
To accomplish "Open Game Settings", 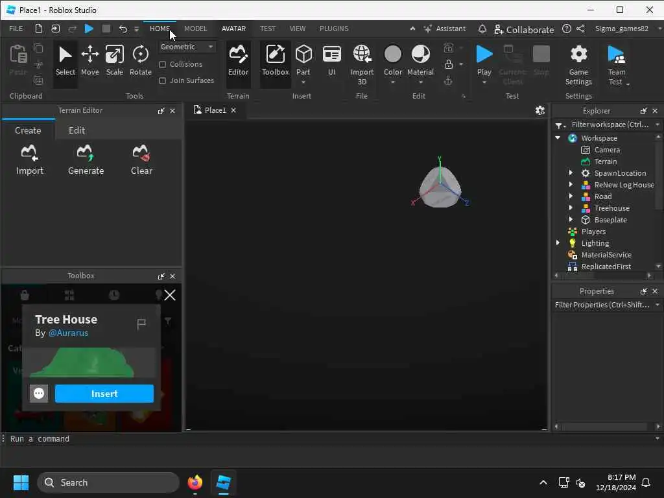I will [x=578, y=64].
